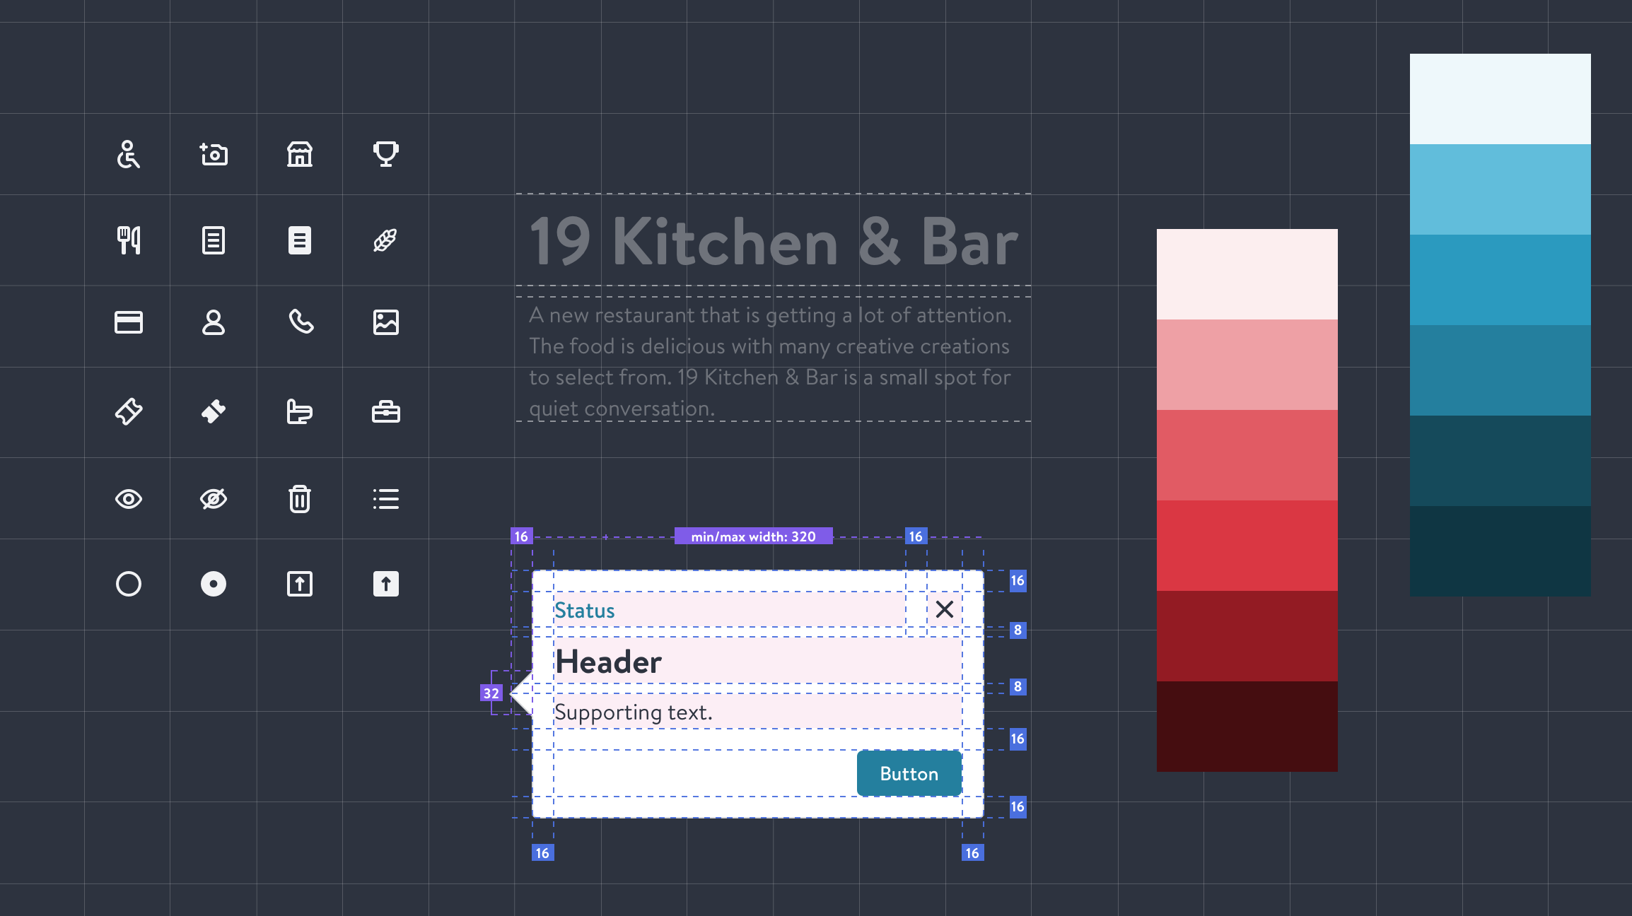The width and height of the screenshot is (1632, 916).
Task: Pick the coral red swatch
Action: coord(1247,455)
